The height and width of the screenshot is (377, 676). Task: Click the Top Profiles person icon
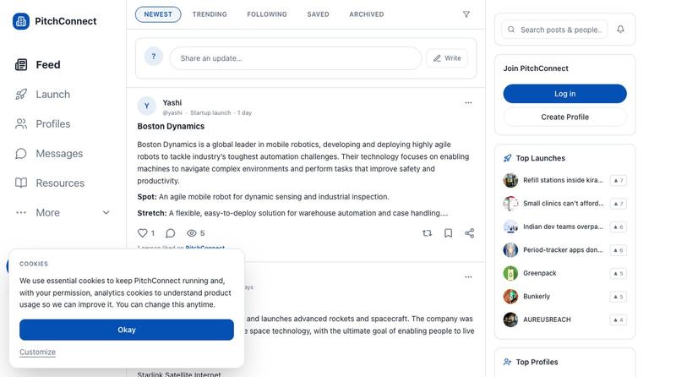coord(508,363)
